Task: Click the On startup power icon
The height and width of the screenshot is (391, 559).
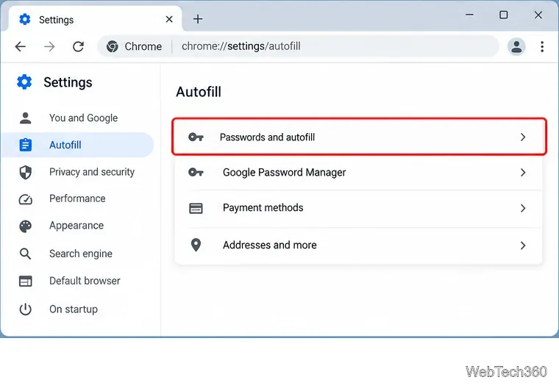Action: click(25, 309)
